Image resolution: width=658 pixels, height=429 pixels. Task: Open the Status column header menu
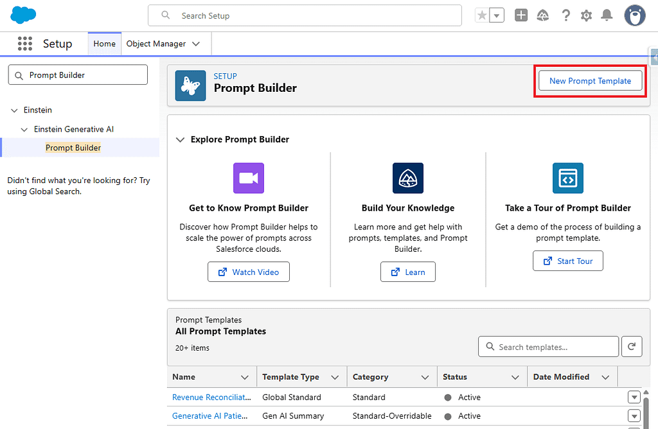click(515, 378)
